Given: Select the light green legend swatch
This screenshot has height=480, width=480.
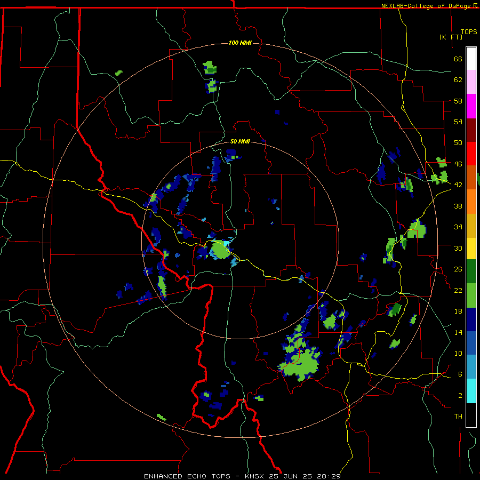Looking at the screenshot, I should (471, 295).
